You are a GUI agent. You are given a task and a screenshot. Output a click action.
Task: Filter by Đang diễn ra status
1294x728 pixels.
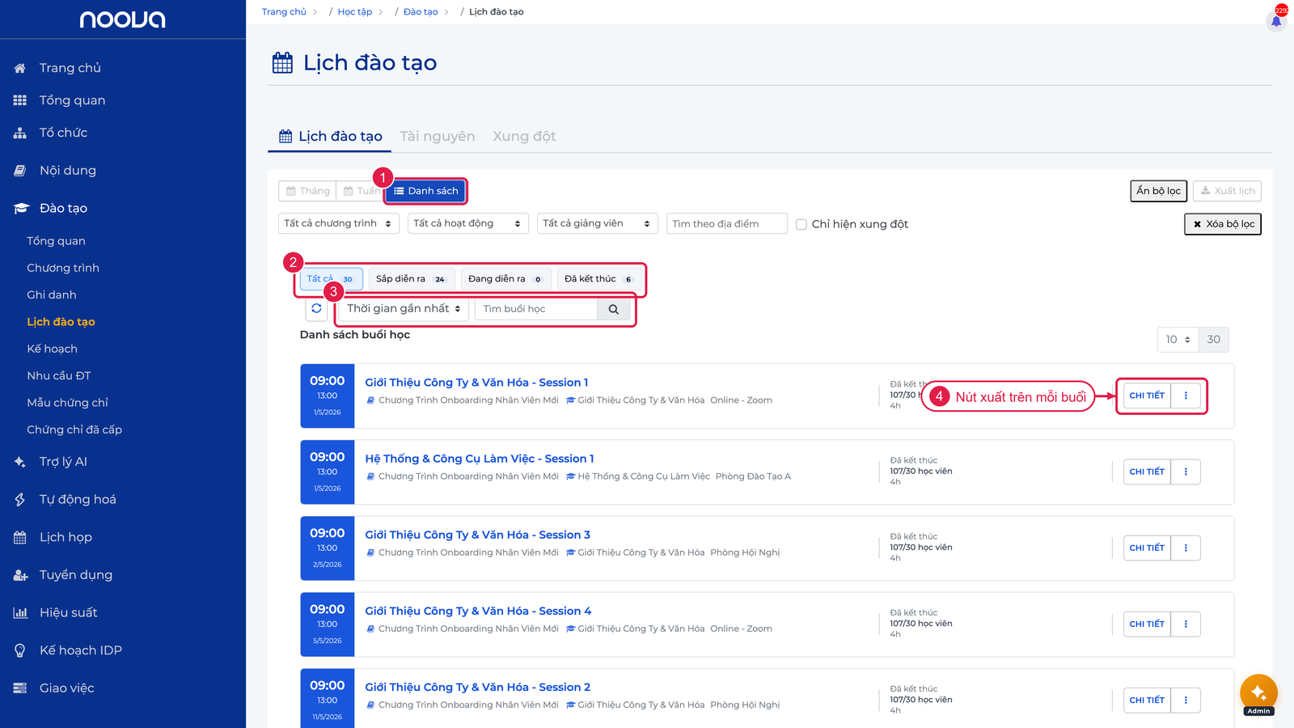pyautogui.click(x=505, y=279)
